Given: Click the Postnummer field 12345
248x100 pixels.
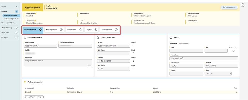Looking at the screenshot, I should tap(186, 66).
